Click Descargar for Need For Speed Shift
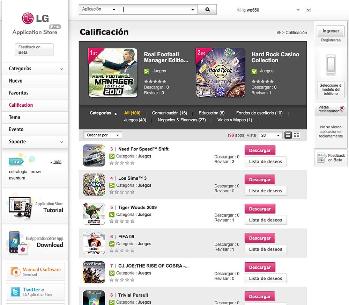This screenshot has height=305, width=349. (260, 150)
